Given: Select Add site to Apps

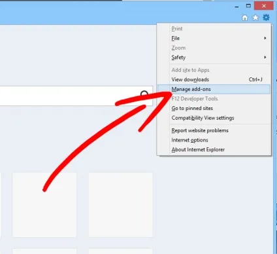Looking at the screenshot, I should [x=214, y=70].
